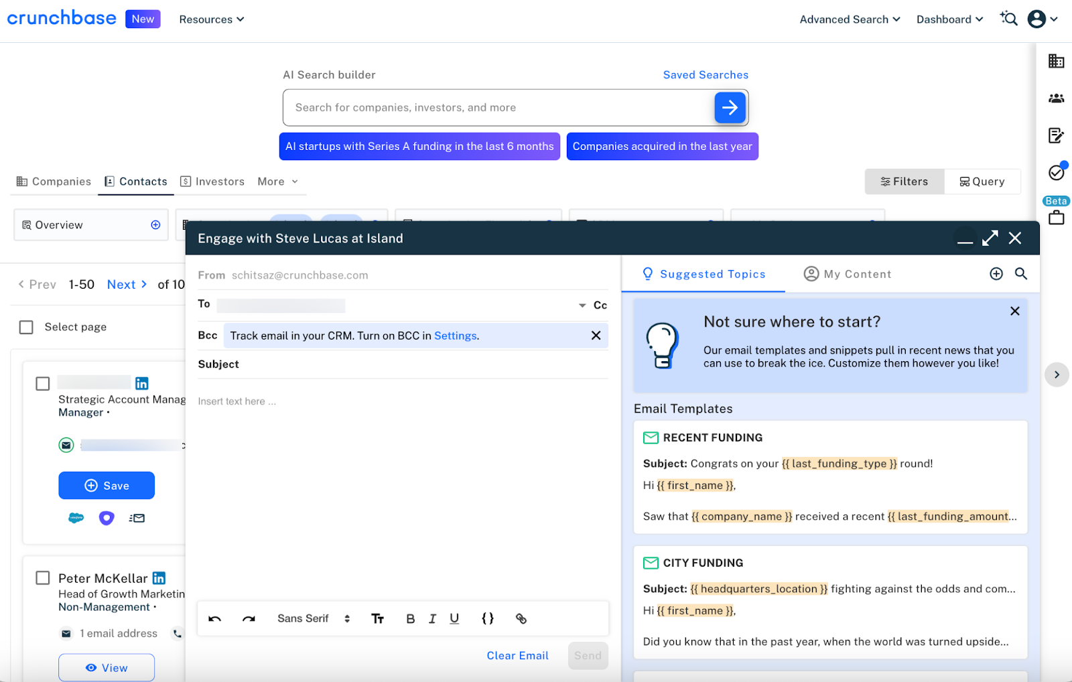Choose Companies acquired in the last year suggestion
Viewport: 1072px width, 682px height.
click(662, 146)
